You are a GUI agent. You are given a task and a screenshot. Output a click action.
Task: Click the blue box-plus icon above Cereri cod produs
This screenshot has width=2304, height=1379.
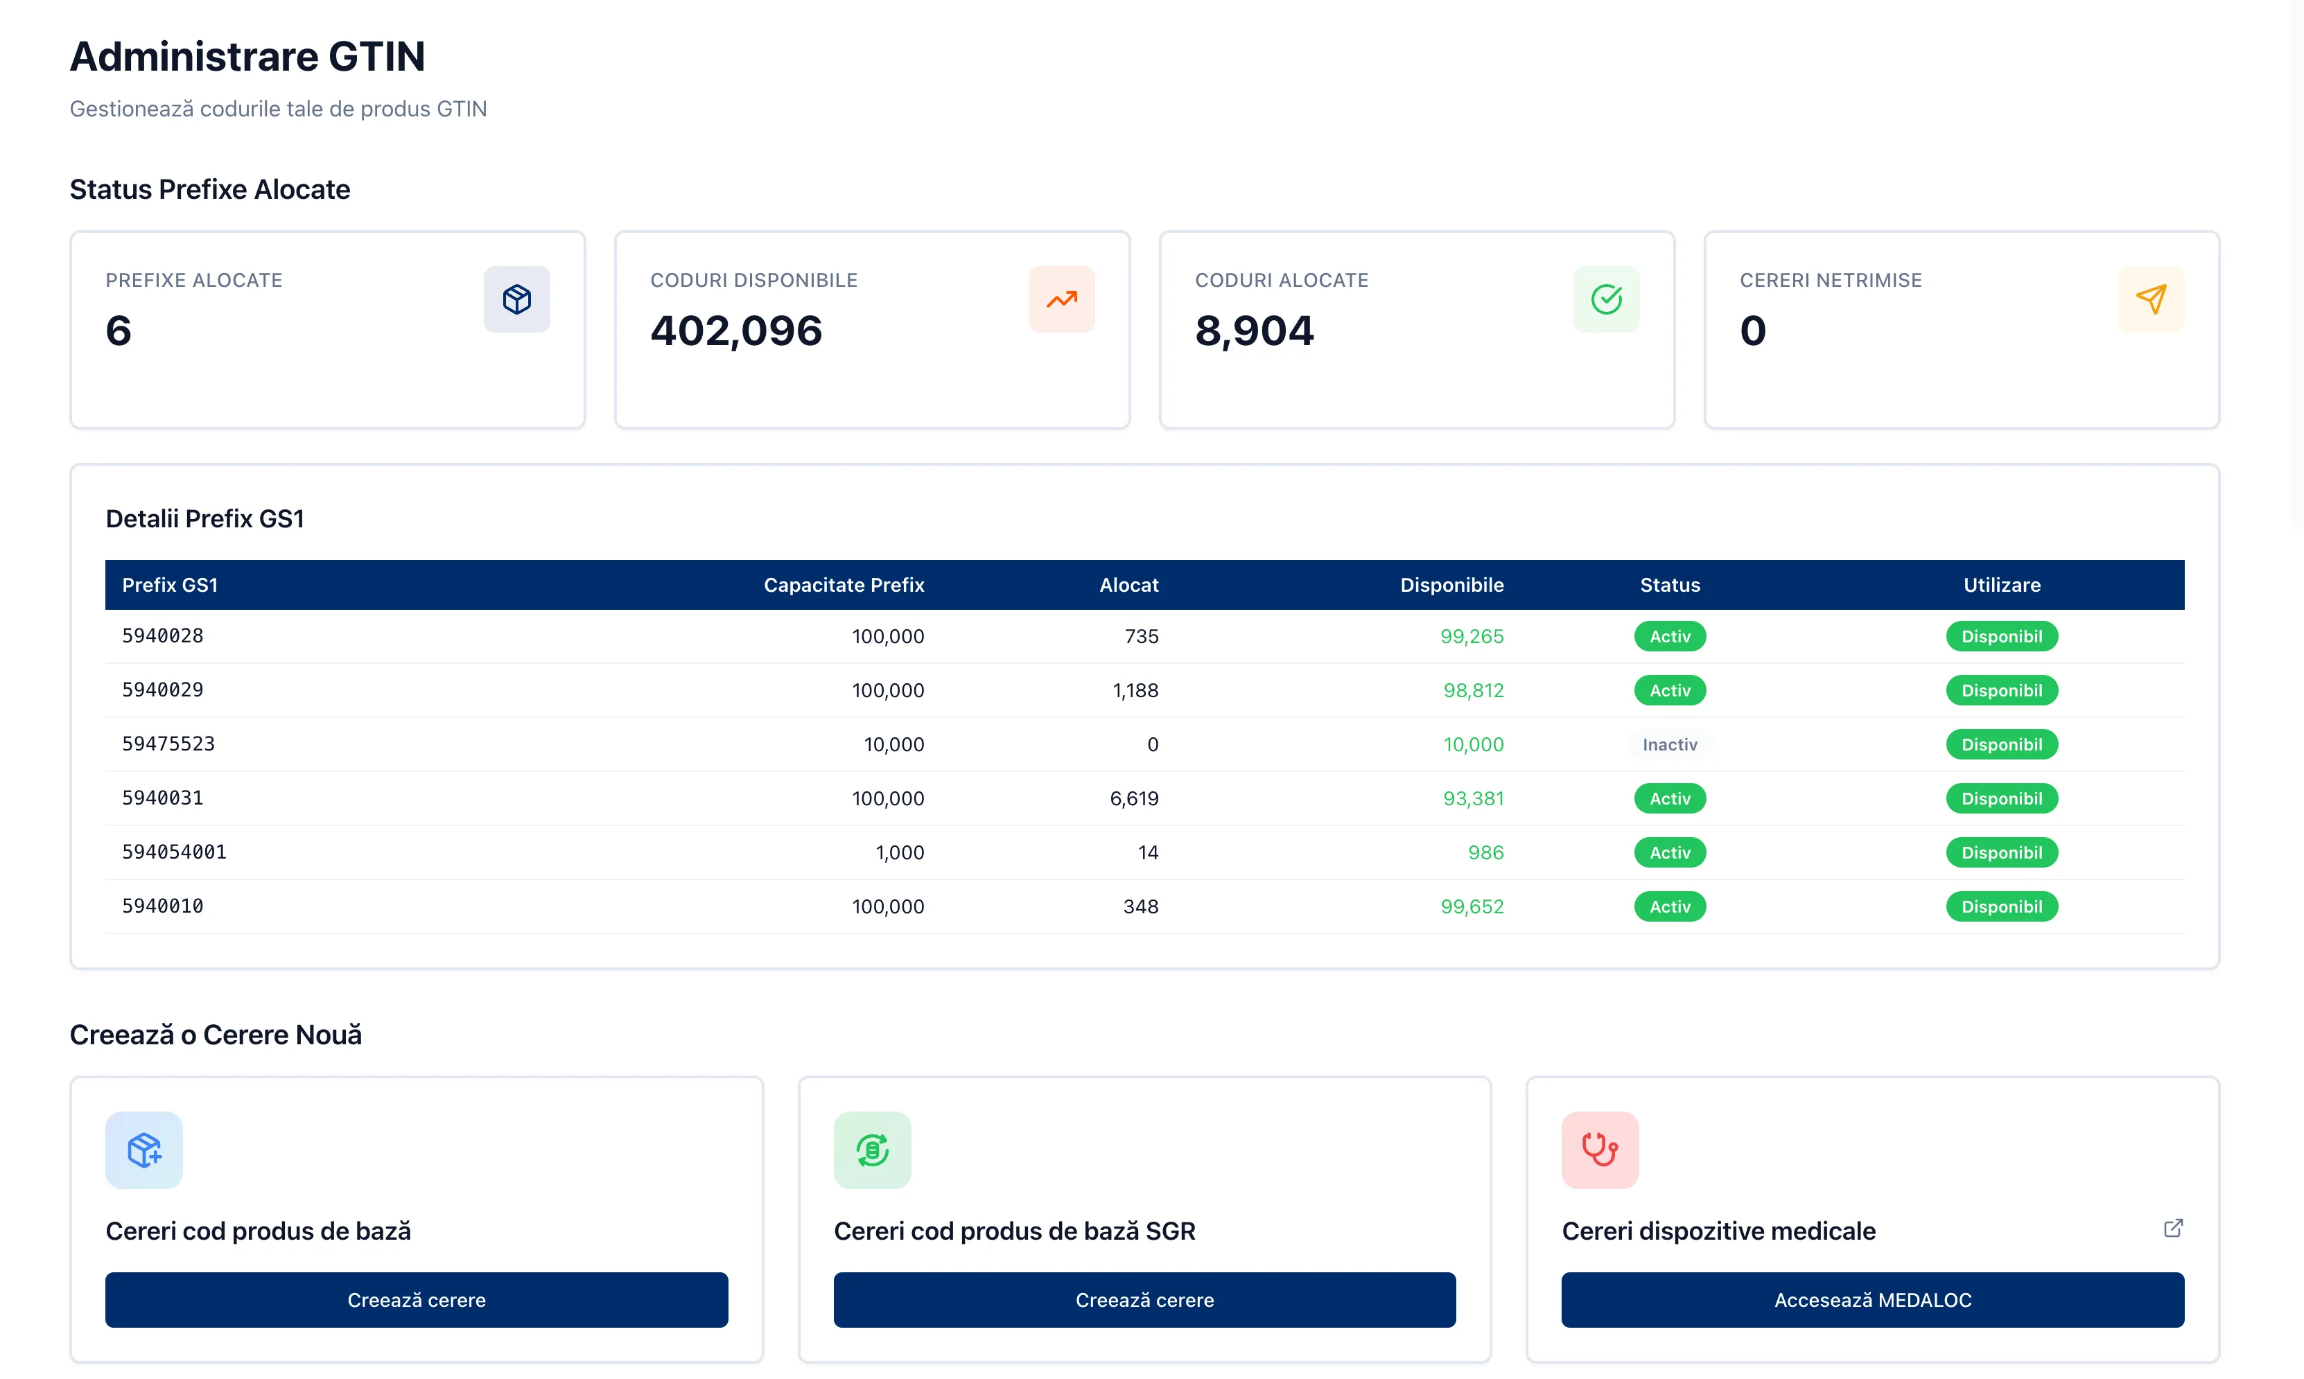point(144,1150)
